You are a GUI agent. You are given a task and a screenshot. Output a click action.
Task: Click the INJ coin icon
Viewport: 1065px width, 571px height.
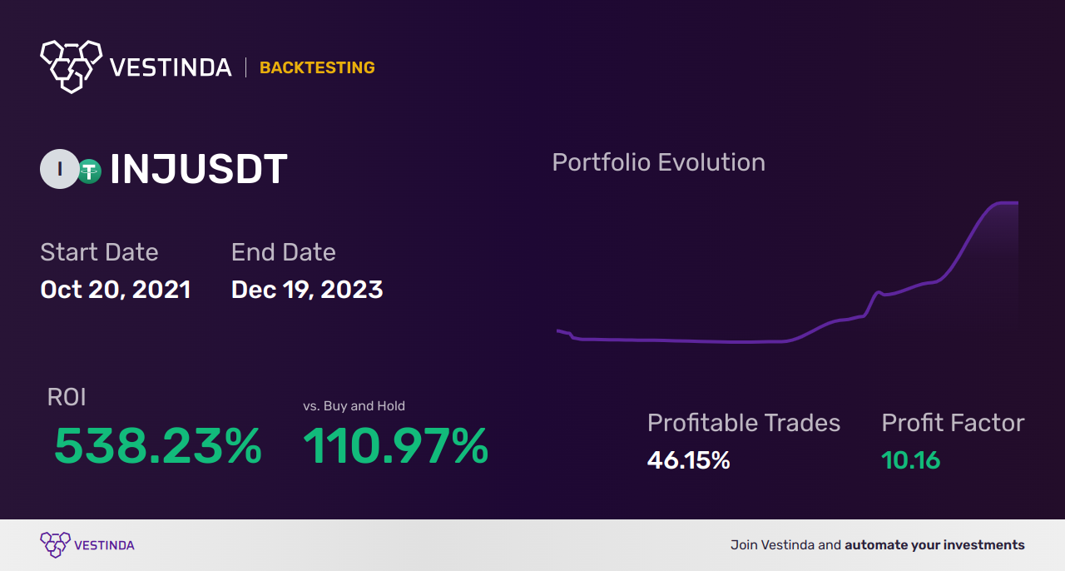(59, 170)
